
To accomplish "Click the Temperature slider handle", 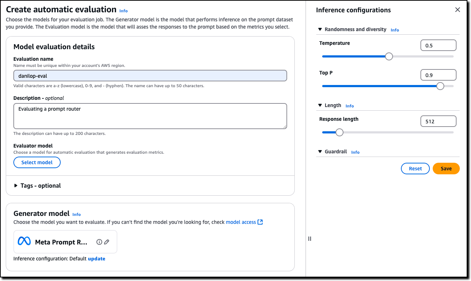I will (x=389, y=56).
